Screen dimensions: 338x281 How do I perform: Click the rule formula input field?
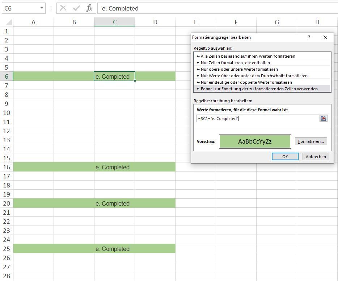(258, 118)
